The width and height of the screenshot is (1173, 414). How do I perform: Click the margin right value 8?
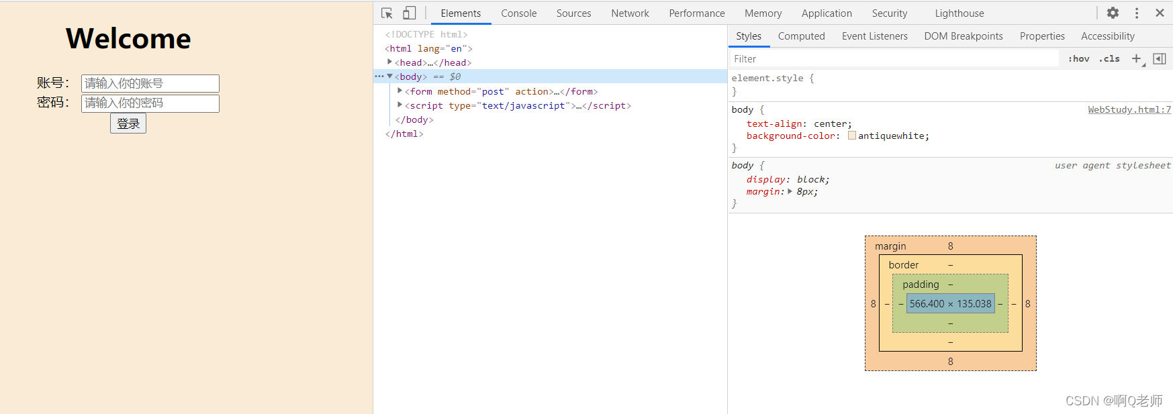(x=1027, y=304)
